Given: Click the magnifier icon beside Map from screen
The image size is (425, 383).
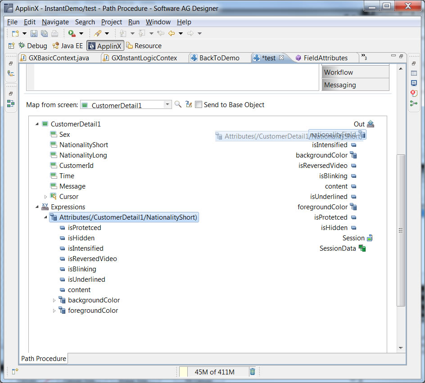Looking at the screenshot, I should 178,104.
